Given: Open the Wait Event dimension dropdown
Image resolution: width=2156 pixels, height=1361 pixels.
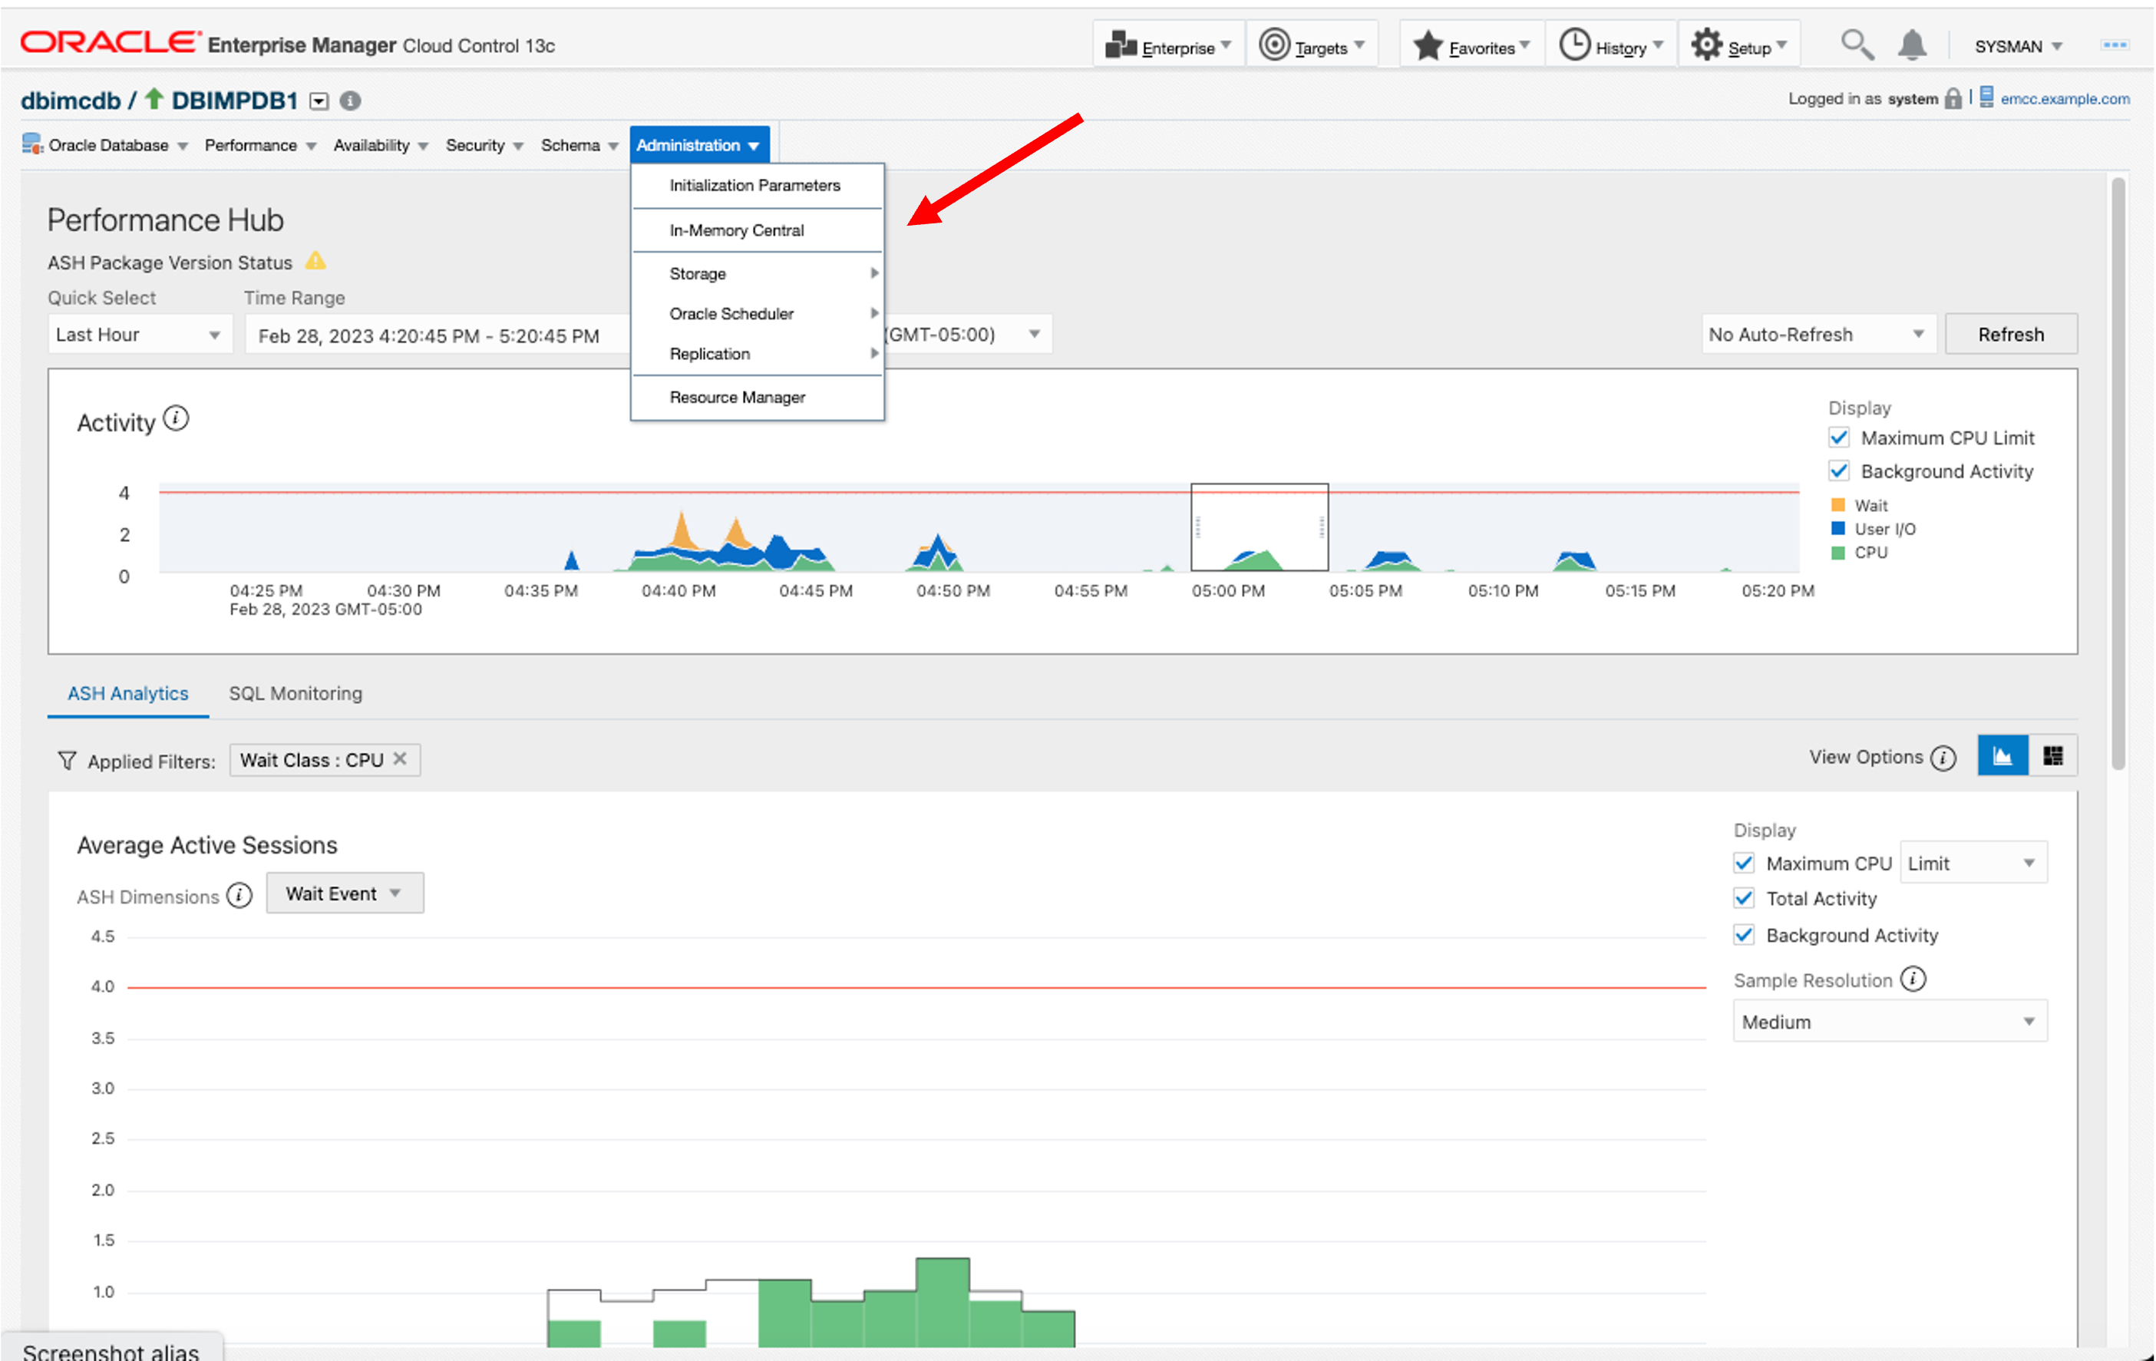Looking at the screenshot, I should (x=344, y=894).
